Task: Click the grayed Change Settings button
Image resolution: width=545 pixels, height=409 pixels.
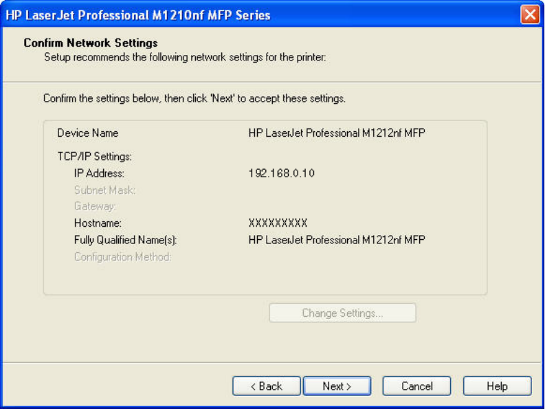Action: click(x=342, y=313)
